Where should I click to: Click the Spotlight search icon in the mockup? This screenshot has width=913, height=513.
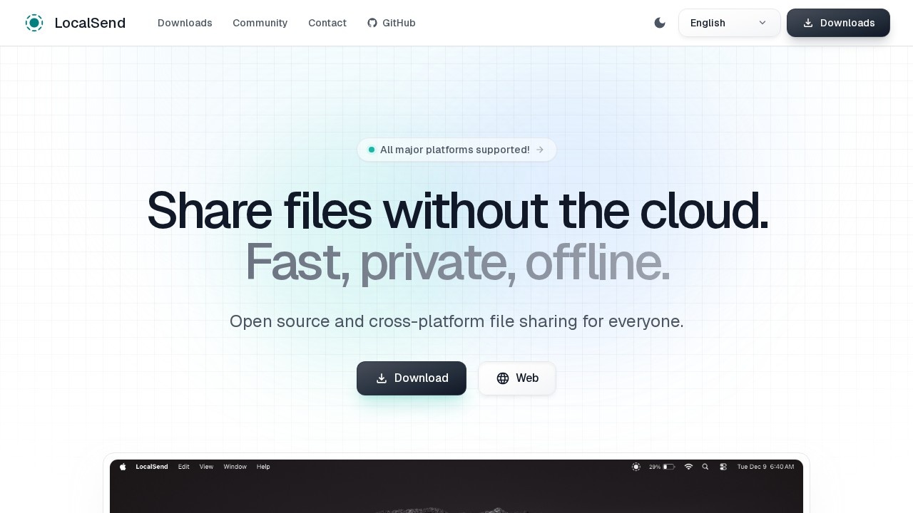[705, 467]
